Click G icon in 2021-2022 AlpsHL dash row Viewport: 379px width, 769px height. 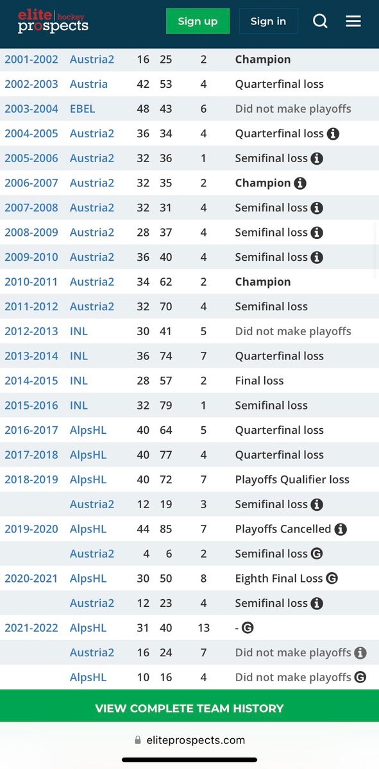pos(248,628)
